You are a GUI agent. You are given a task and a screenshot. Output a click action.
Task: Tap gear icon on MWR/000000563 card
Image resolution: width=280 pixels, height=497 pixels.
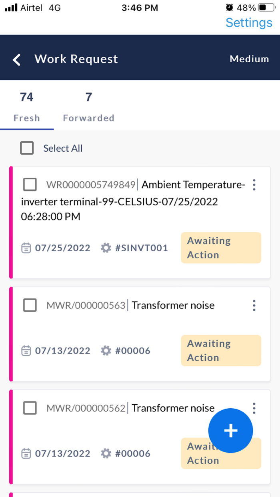coord(106,351)
